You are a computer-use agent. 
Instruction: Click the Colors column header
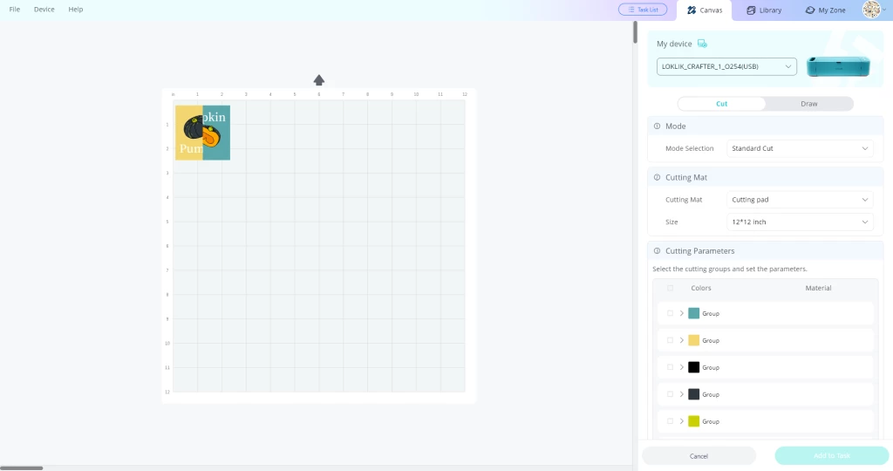[x=701, y=288]
